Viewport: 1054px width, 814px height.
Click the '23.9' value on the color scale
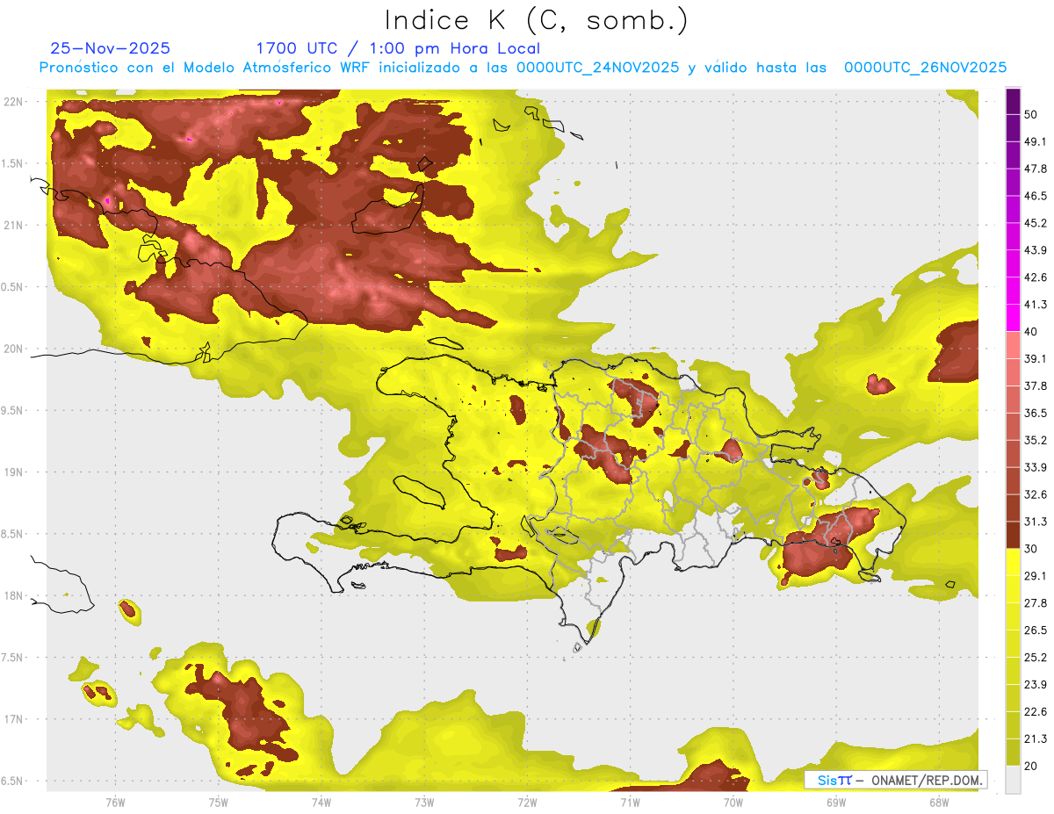pos(1036,685)
